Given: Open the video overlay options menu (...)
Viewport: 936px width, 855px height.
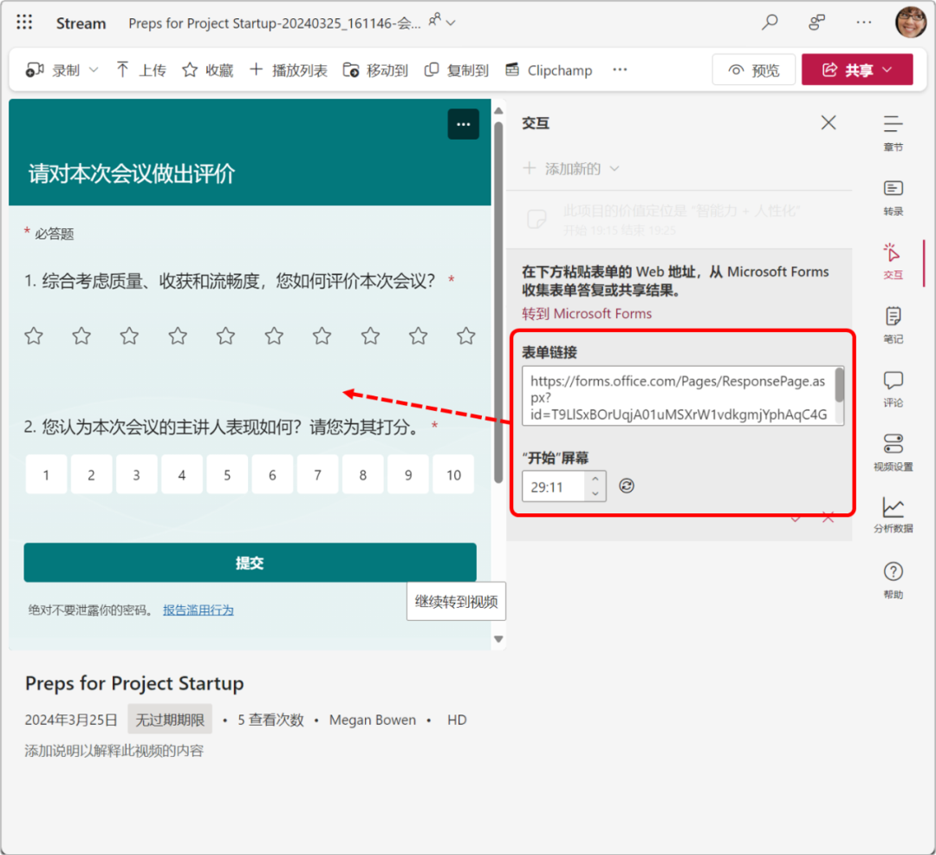Looking at the screenshot, I should tap(463, 124).
